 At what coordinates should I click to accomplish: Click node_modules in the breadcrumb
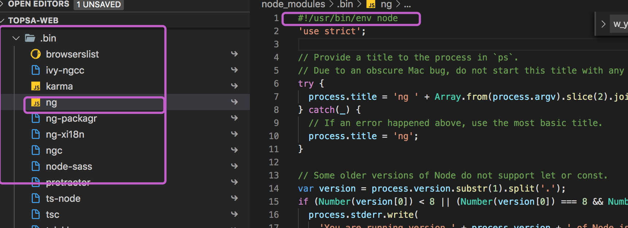tap(293, 4)
